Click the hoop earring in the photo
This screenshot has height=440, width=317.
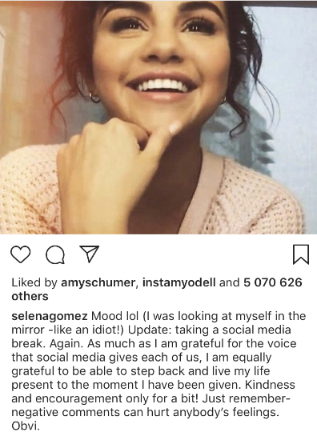click(x=94, y=98)
